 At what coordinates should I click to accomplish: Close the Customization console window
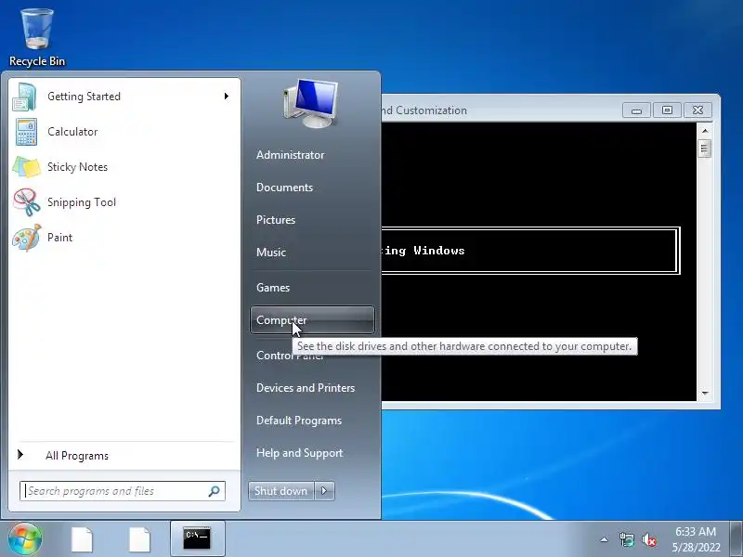(x=697, y=110)
